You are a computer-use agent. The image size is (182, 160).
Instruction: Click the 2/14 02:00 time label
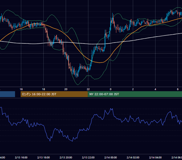(133, 157)
